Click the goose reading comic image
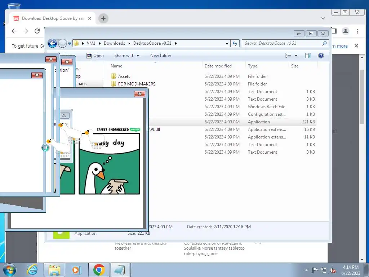369x277 pixels. (x=110, y=163)
